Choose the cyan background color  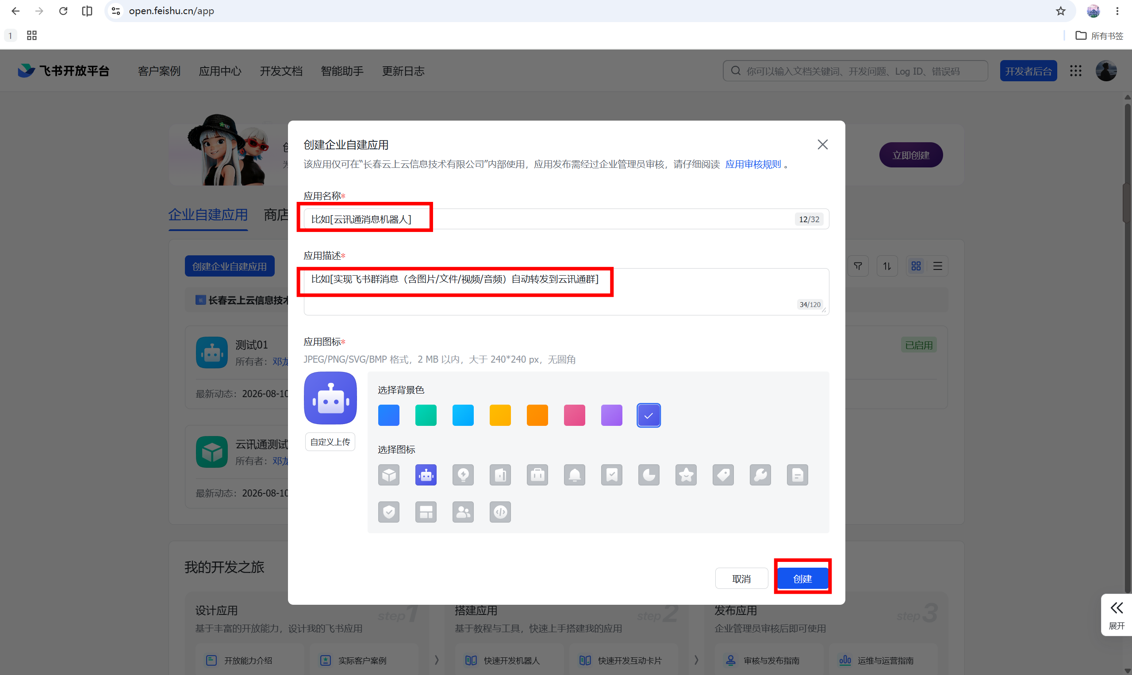pyautogui.click(x=463, y=415)
